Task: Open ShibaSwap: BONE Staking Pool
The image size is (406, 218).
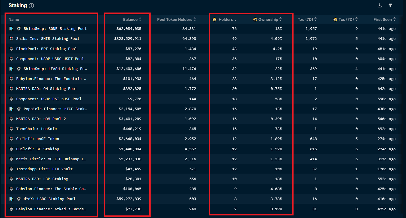Action: click(55, 29)
